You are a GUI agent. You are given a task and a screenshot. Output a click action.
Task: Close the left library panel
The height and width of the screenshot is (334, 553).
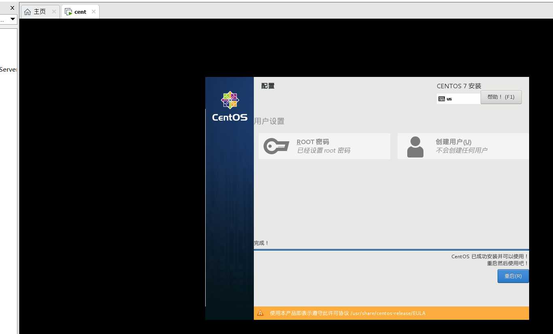click(12, 8)
